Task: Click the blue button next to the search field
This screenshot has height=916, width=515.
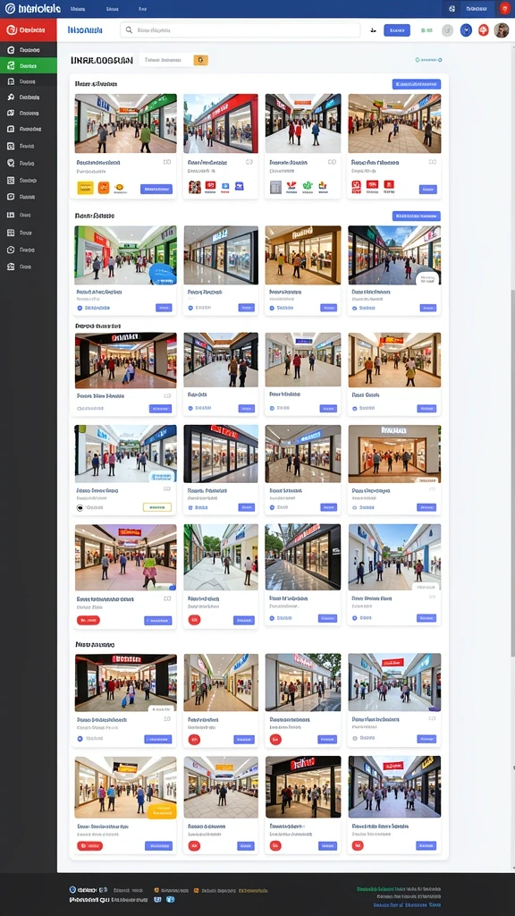Action: [396, 30]
